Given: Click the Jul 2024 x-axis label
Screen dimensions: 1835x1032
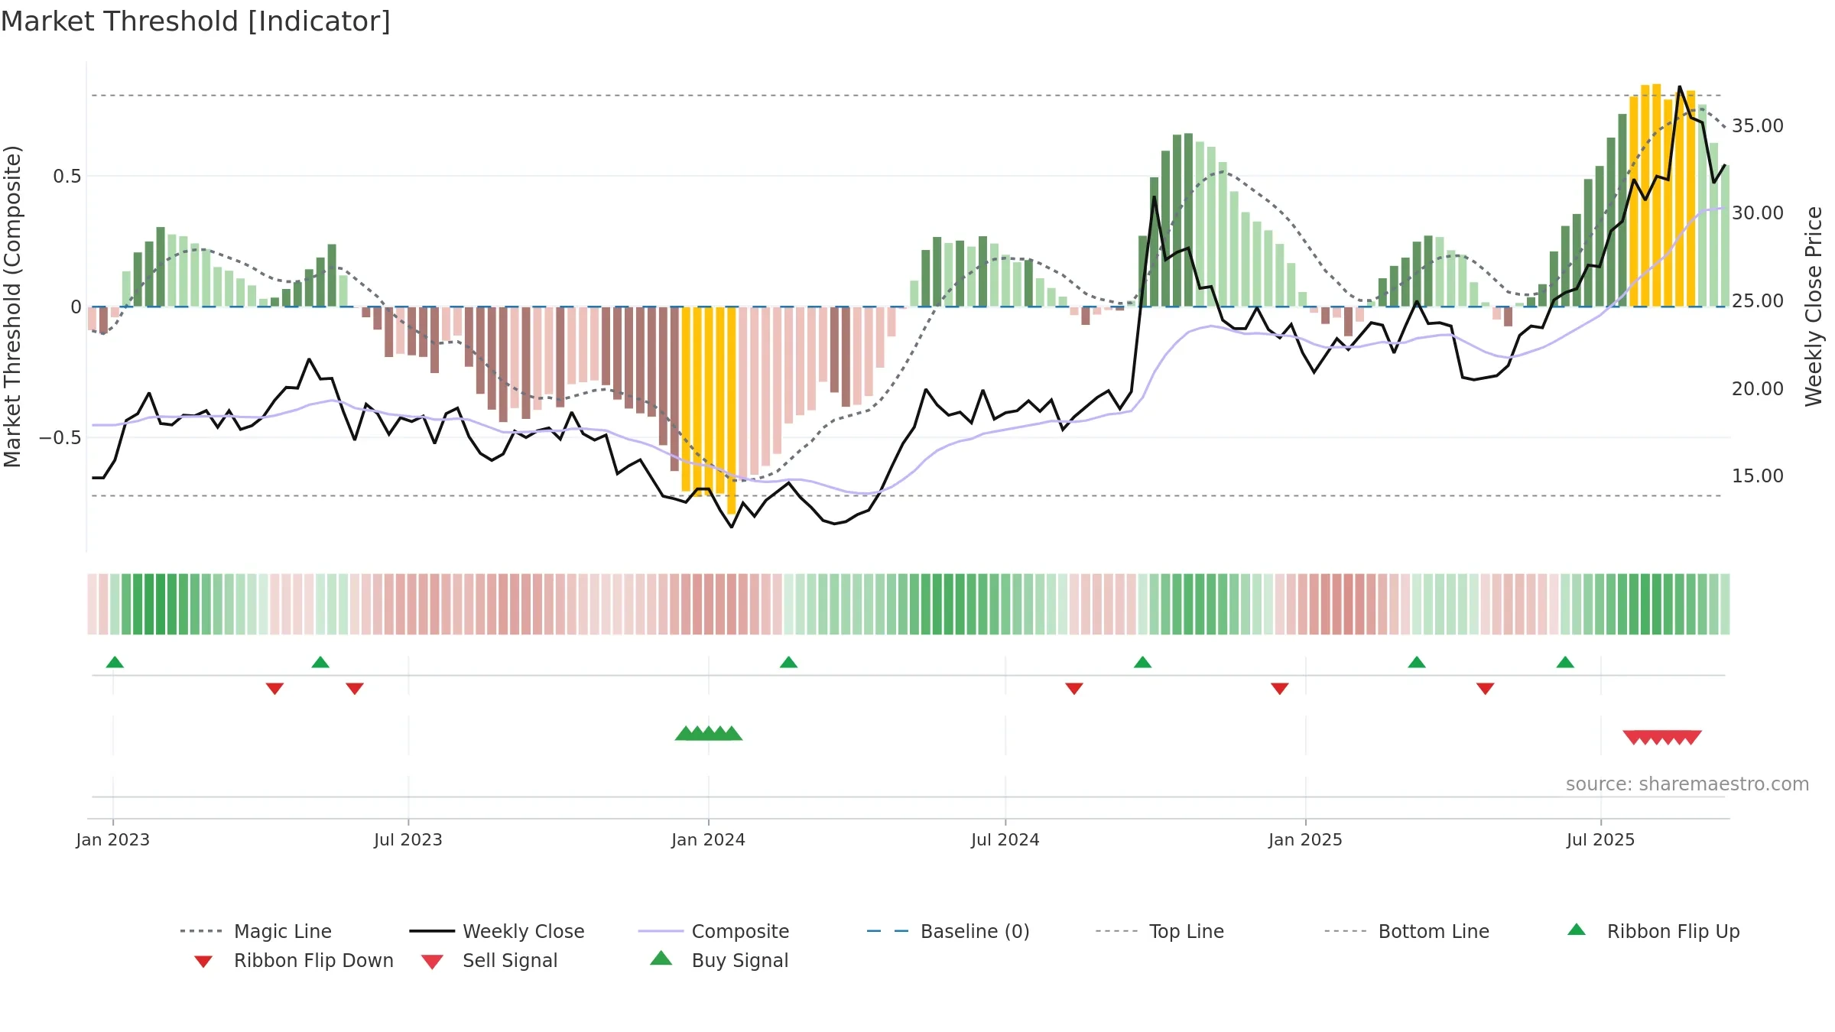Looking at the screenshot, I should (1005, 840).
